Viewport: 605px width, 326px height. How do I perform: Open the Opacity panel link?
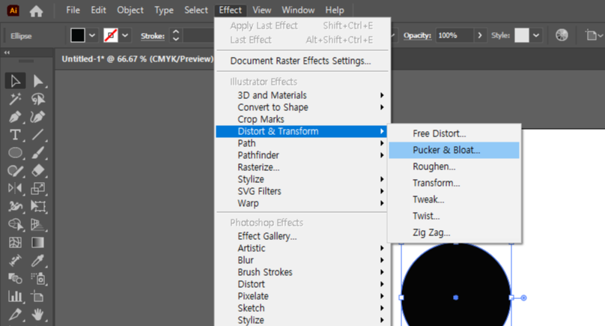click(x=417, y=35)
